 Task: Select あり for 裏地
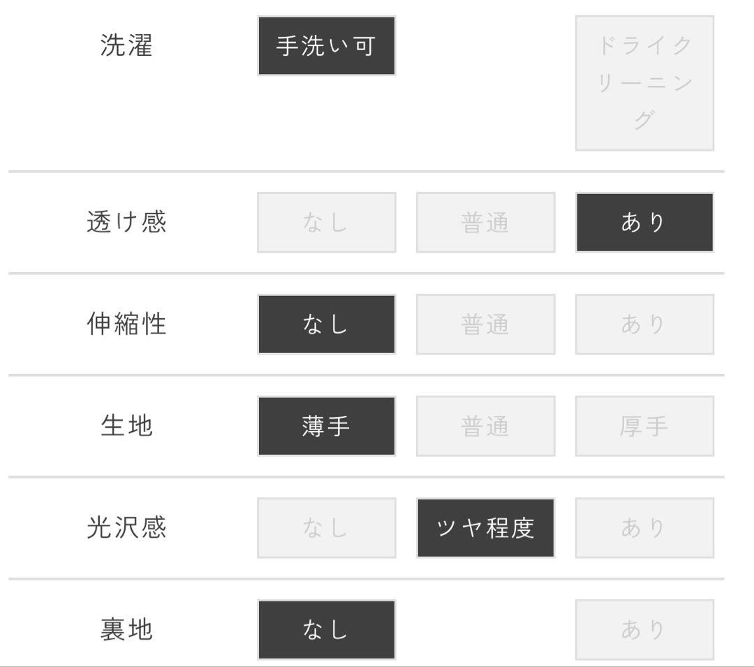tap(644, 628)
